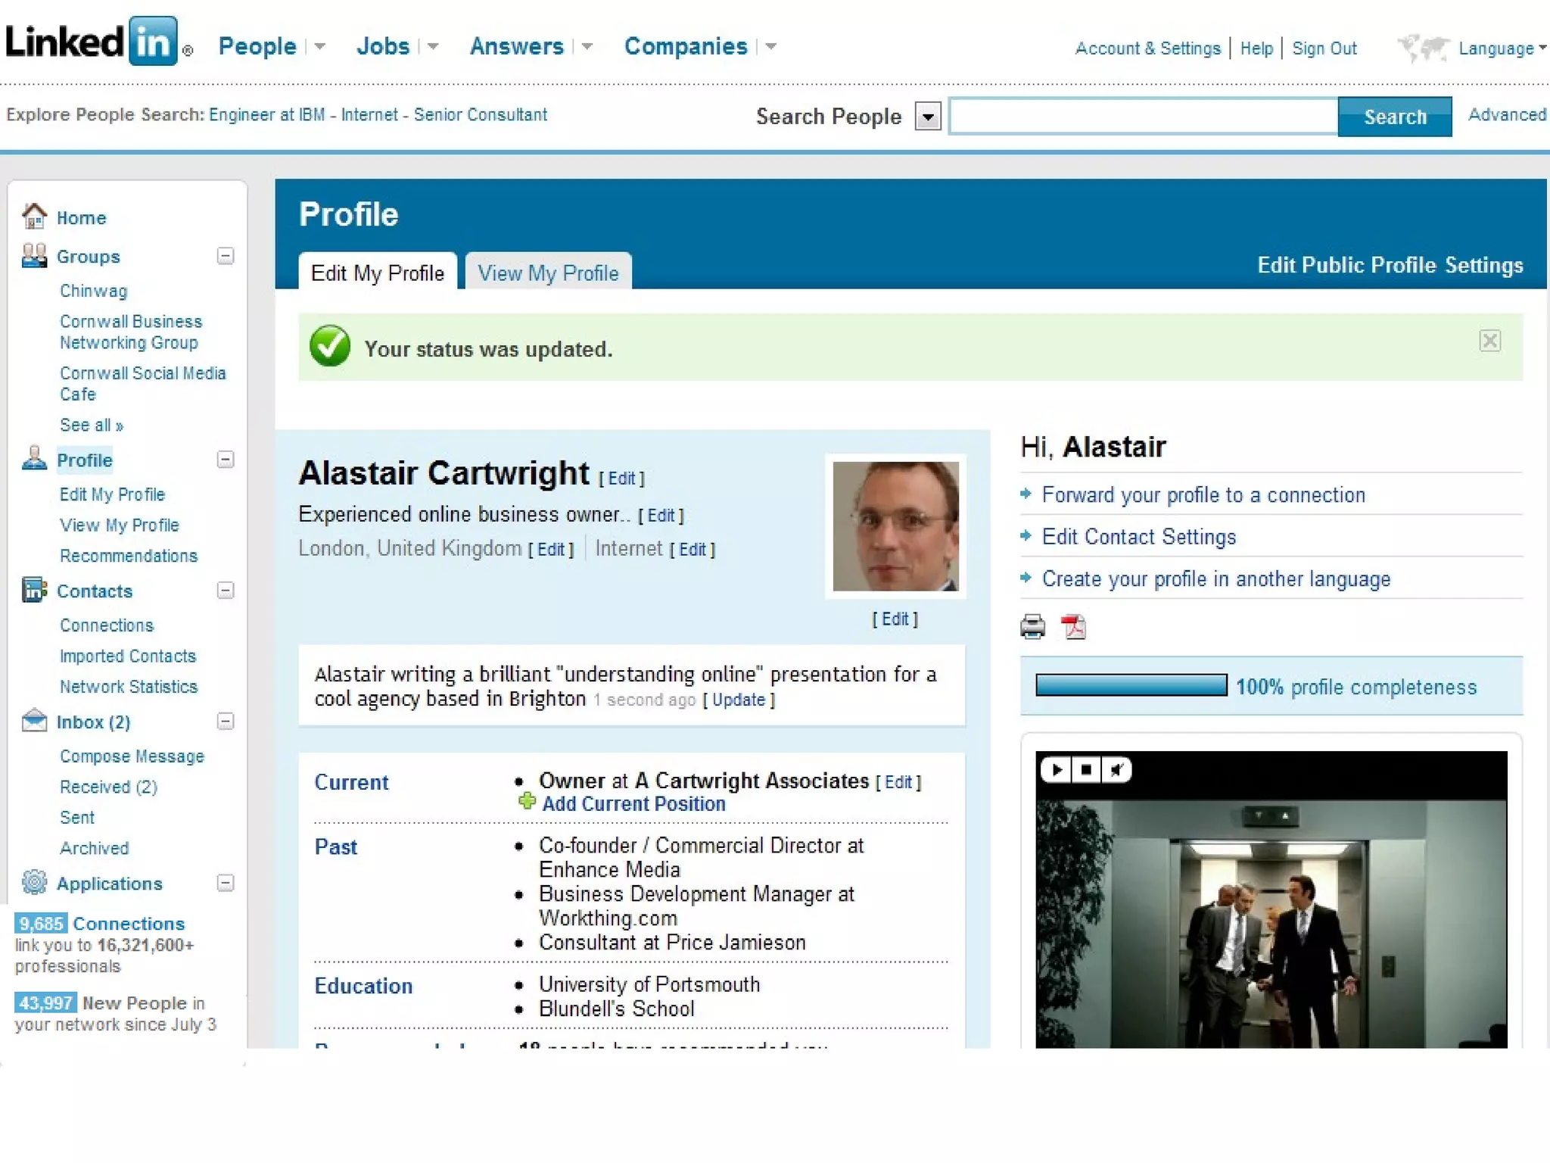Open Edit Contact Settings link
Image resolution: width=1550 pixels, height=1163 pixels.
[1138, 537]
